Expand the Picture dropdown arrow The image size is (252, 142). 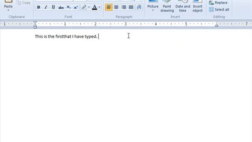(x=153, y=11)
